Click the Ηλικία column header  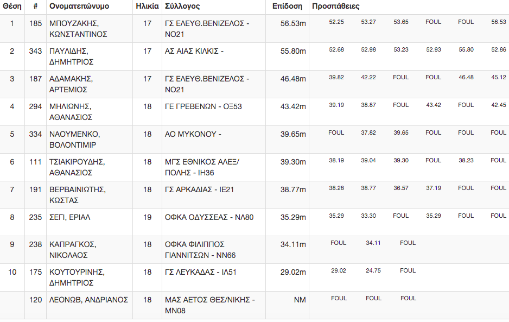[147, 6]
